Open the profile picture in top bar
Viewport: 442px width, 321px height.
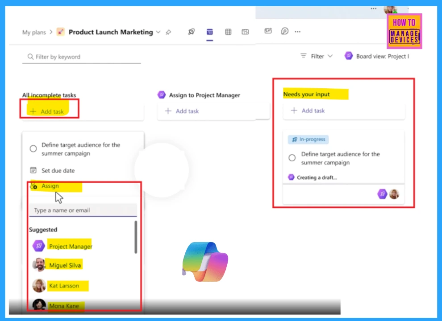390,9
